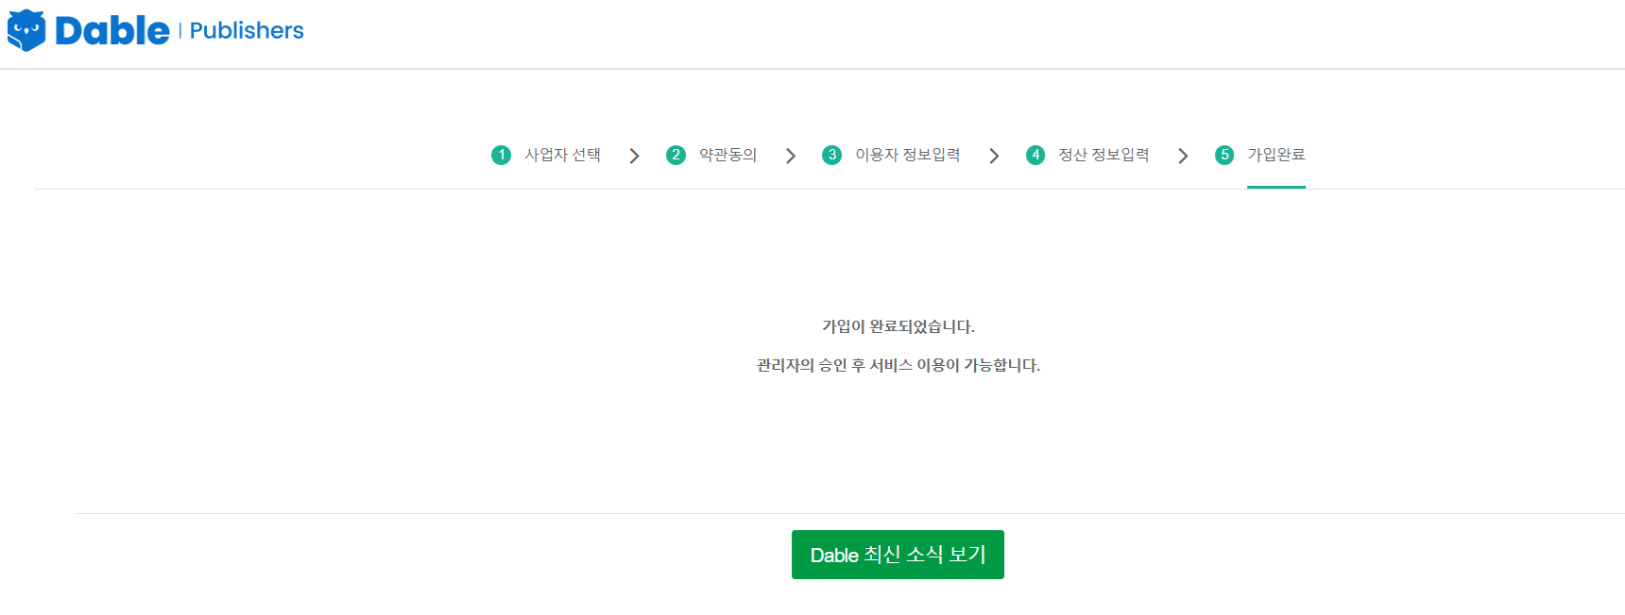Viewport: 1625px width, 615px height.
Task: Go to the 정산 정보입력 step
Action: point(1103,155)
